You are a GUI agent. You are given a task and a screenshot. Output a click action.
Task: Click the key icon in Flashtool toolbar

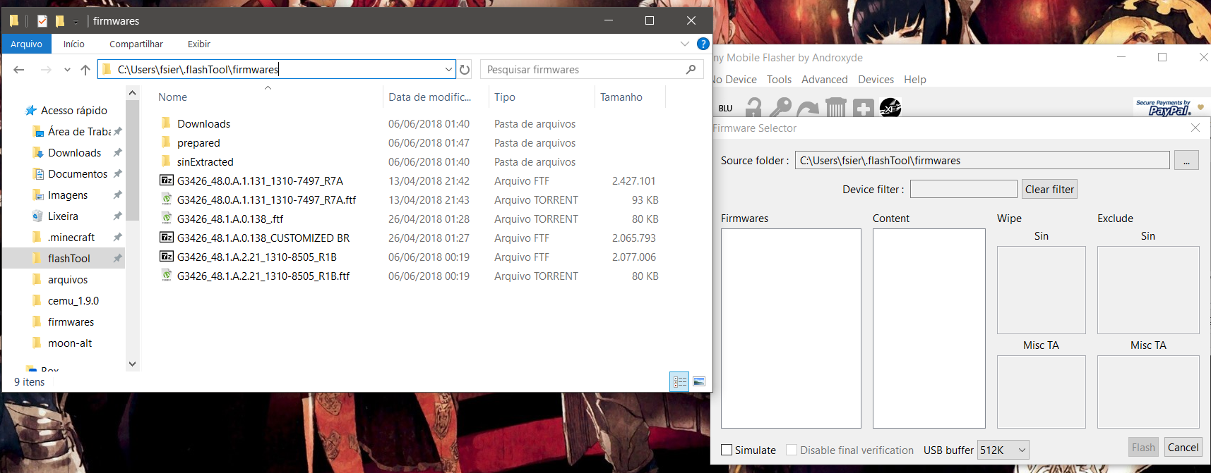780,107
